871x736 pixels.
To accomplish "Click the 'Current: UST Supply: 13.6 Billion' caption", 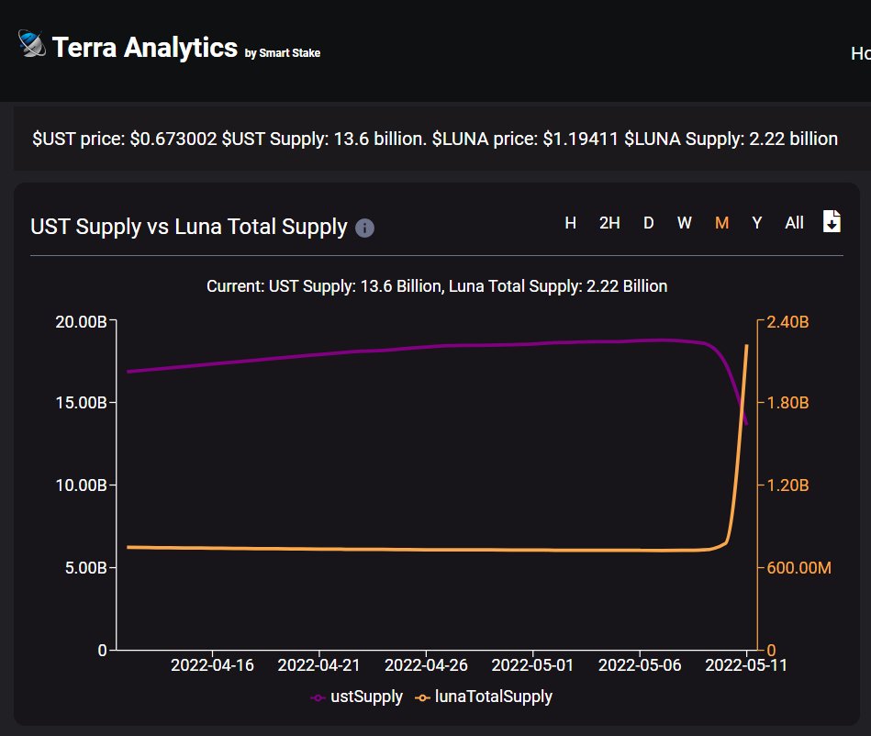I will [437, 286].
